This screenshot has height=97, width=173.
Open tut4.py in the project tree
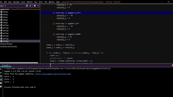click(5, 15)
